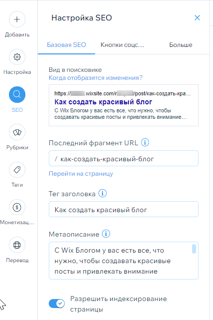Follow the Перейти на страницу link
This screenshot has width=213, height=320.
tap(81, 174)
